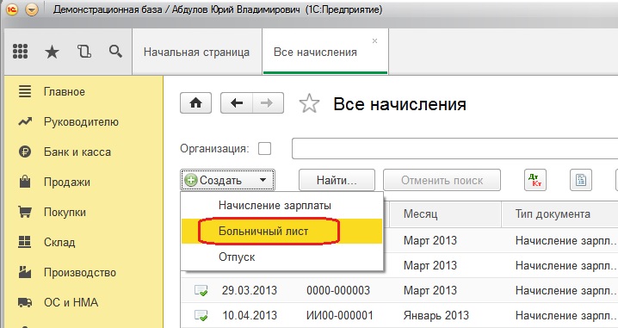Screen dimensions: 618x328
Task: Open Банк и касса section
Action: coord(77,152)
